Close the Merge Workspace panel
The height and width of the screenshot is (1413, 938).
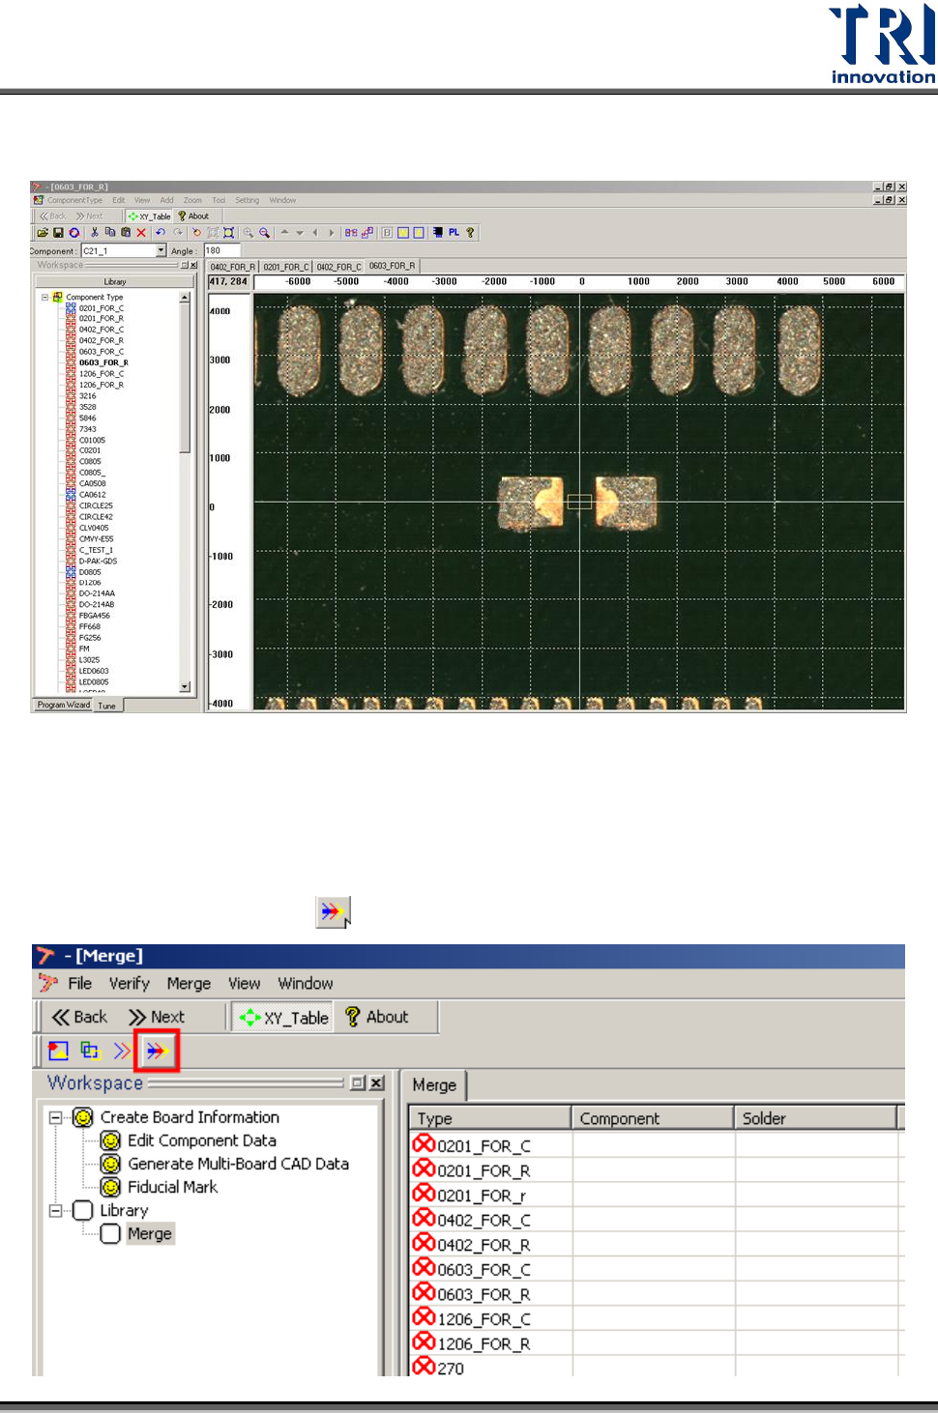tap(376, 1083)
